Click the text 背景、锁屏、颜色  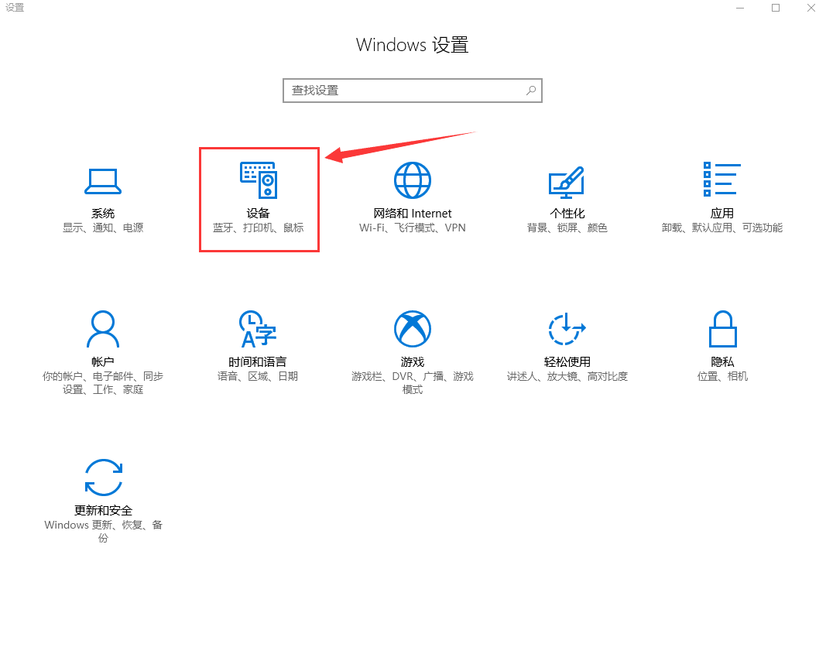pos(567,228)
